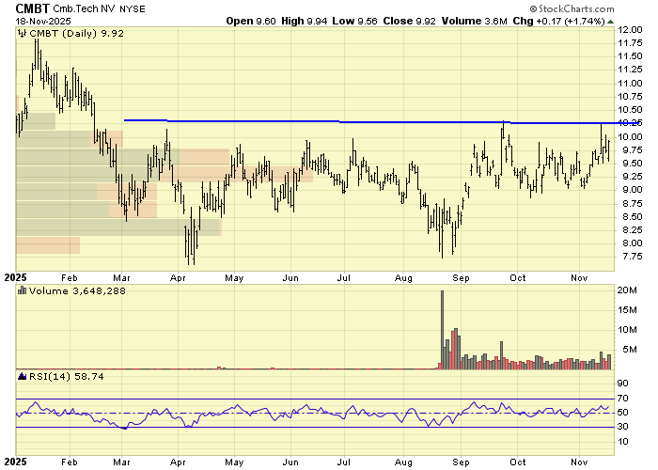Click the 10.25 price axis label
The image size is (658, 470).
click(x=630, y=123)
